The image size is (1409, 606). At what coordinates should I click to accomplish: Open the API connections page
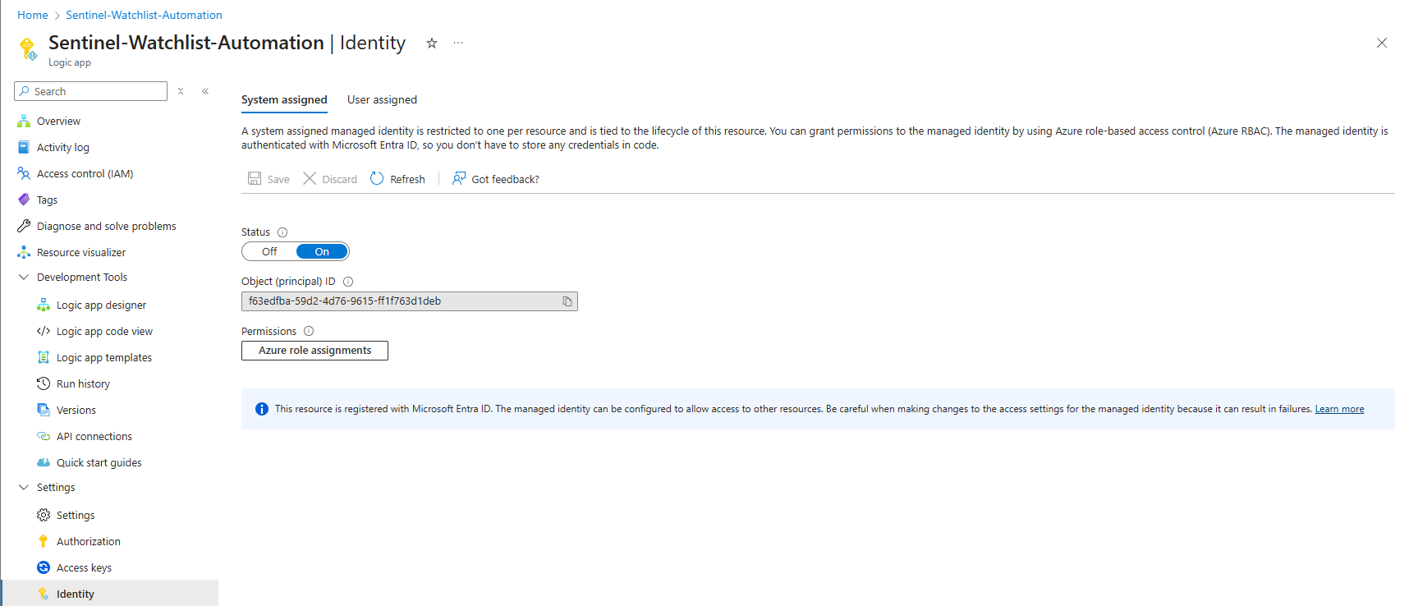tap(94, 436)
